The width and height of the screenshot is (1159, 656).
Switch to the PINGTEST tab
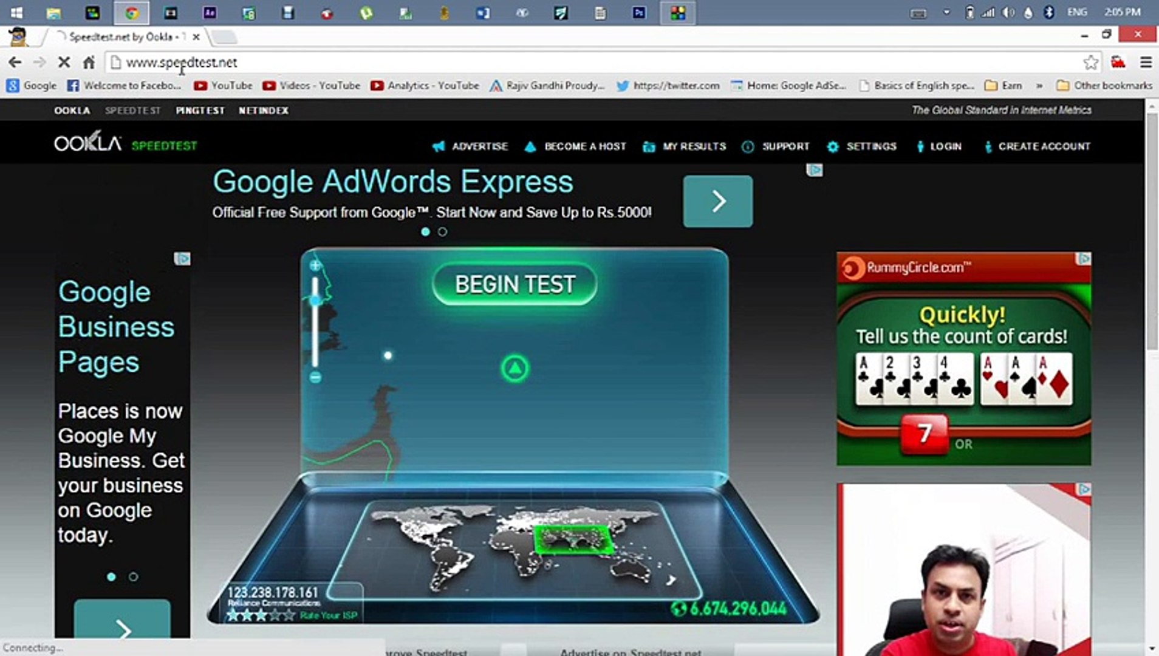point(200,111)
